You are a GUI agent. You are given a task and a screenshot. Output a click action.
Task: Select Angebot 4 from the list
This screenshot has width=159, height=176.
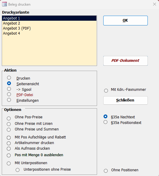(49, 33)
